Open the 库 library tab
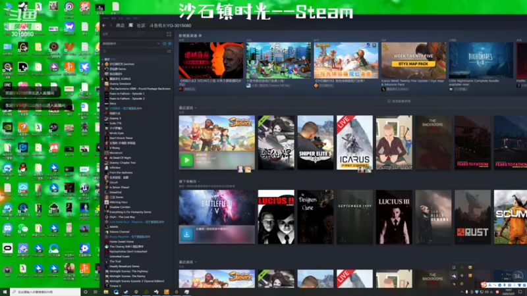Screen dimensions: 527x296 pos(130,26)
